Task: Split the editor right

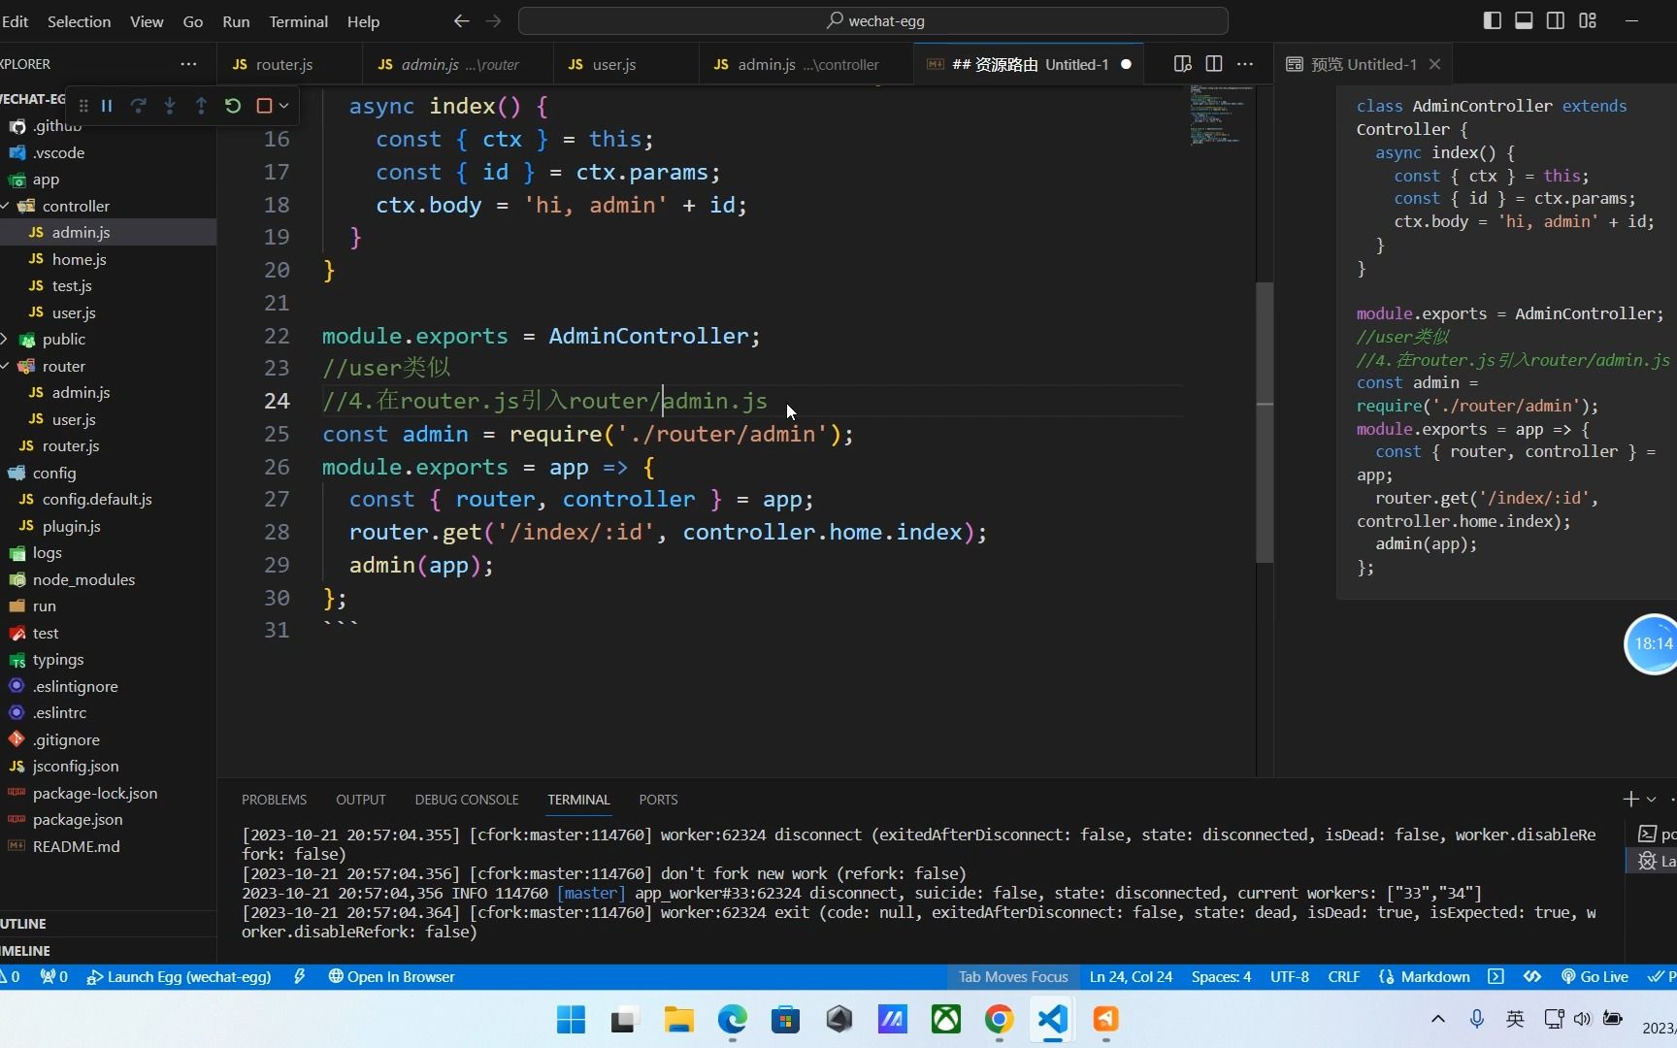Action: point(1213,64)
